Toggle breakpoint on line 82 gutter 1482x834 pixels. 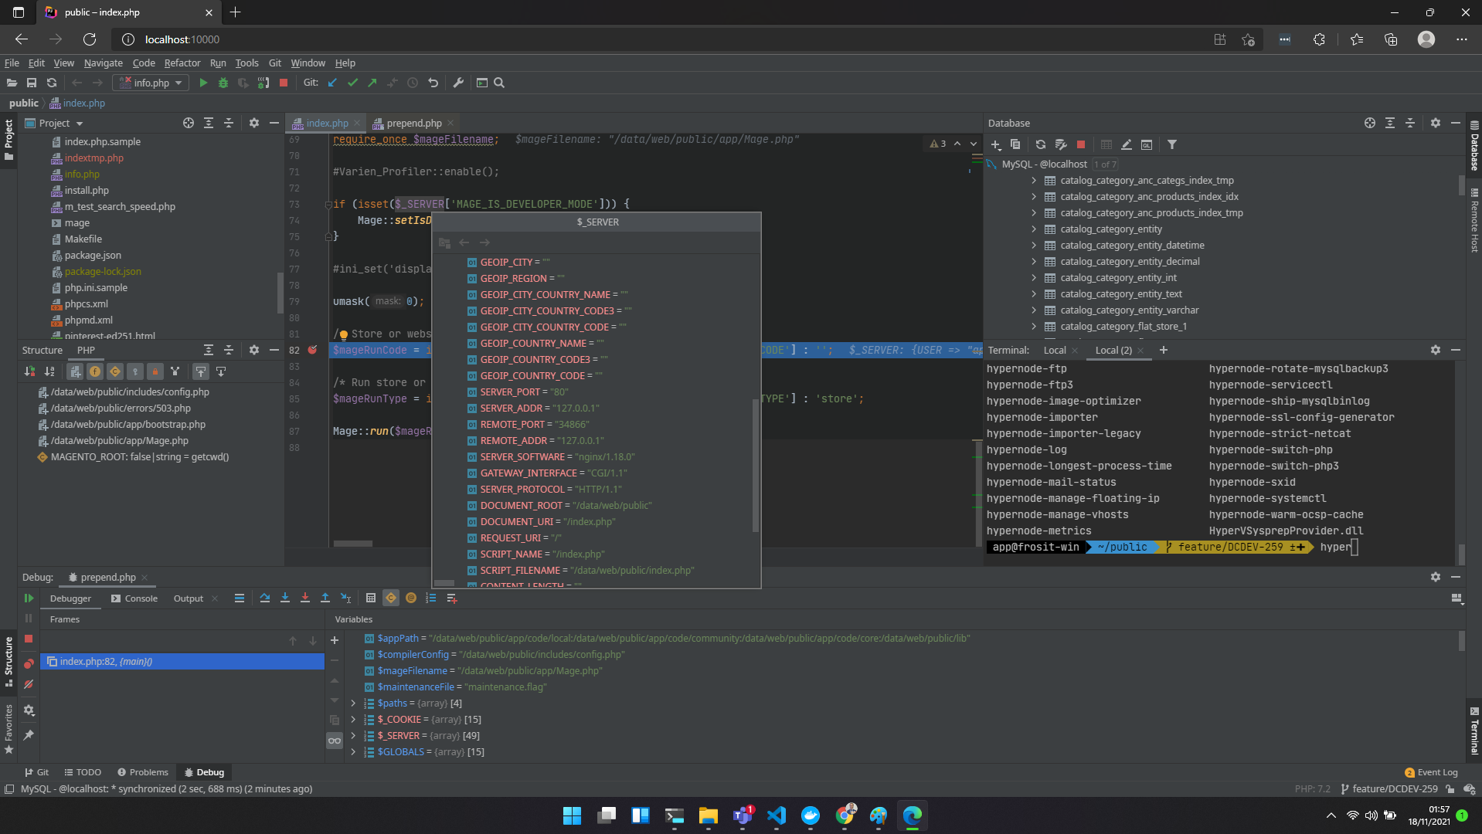click(x=312, y=350)
